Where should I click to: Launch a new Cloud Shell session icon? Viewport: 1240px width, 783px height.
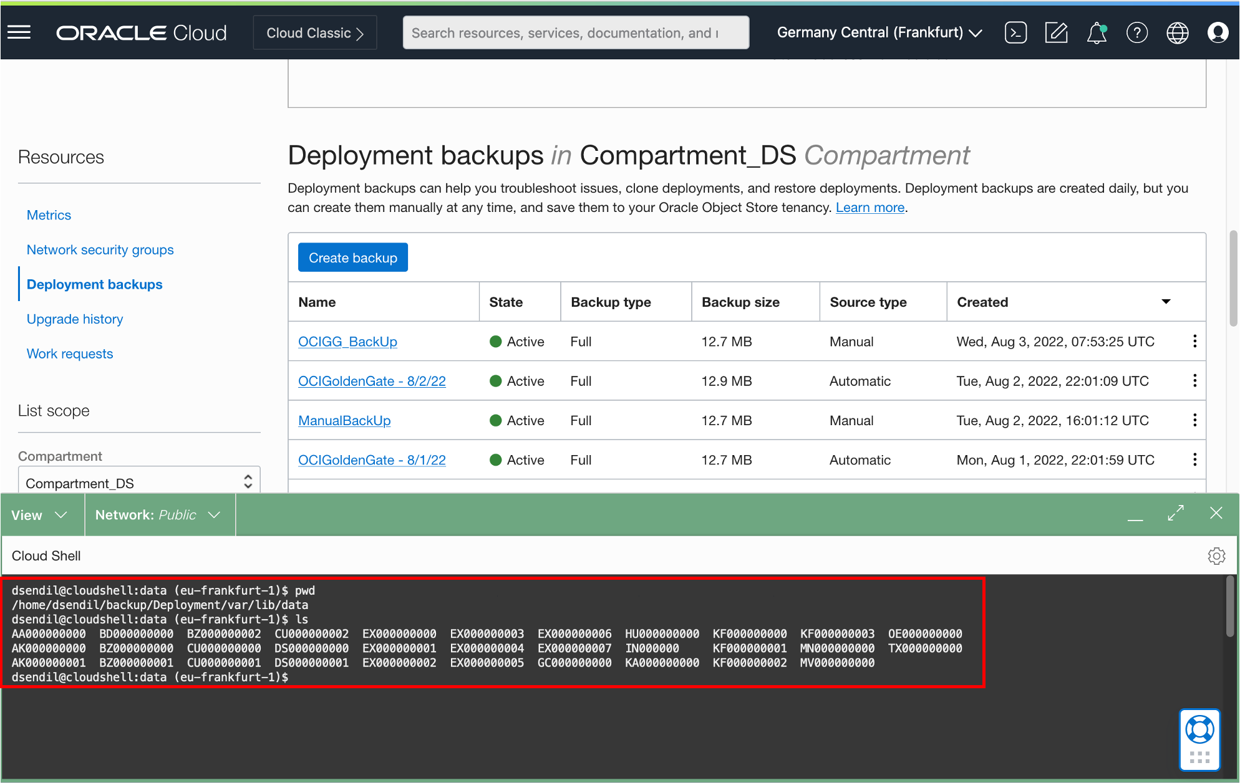pyautogui.click(x=1015, y=32)
